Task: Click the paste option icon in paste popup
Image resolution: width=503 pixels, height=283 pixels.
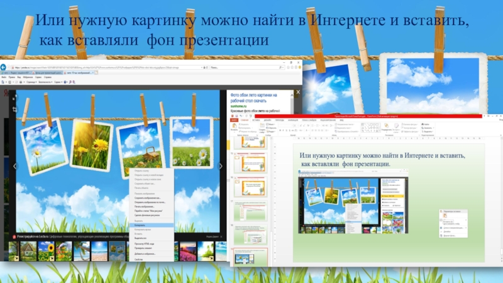Action: pos(445,216)
